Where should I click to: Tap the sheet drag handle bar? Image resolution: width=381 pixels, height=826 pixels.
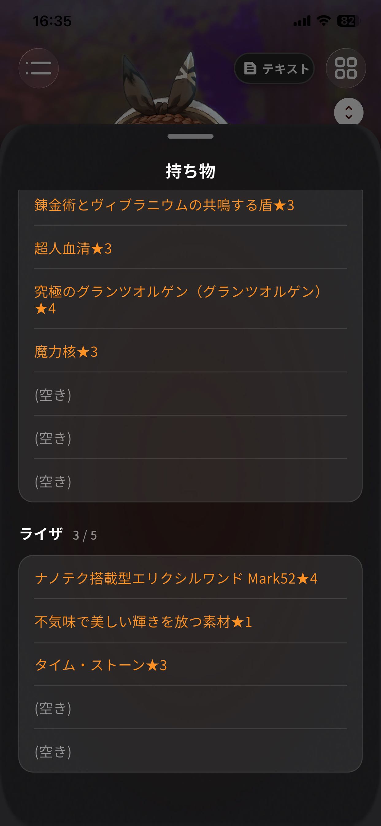coord(190,136)
